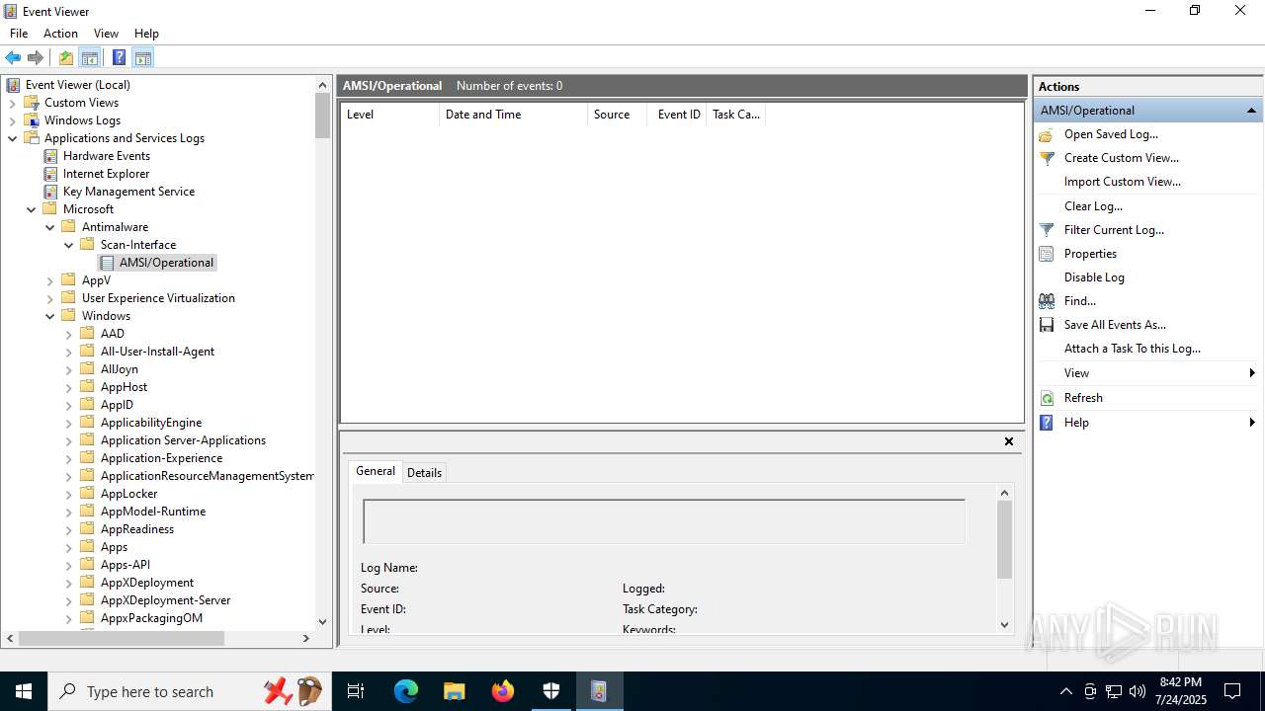The image size is (1265, 711).
Task: Click the Properties icon in Actions pane
Action: coord(1047,254)
